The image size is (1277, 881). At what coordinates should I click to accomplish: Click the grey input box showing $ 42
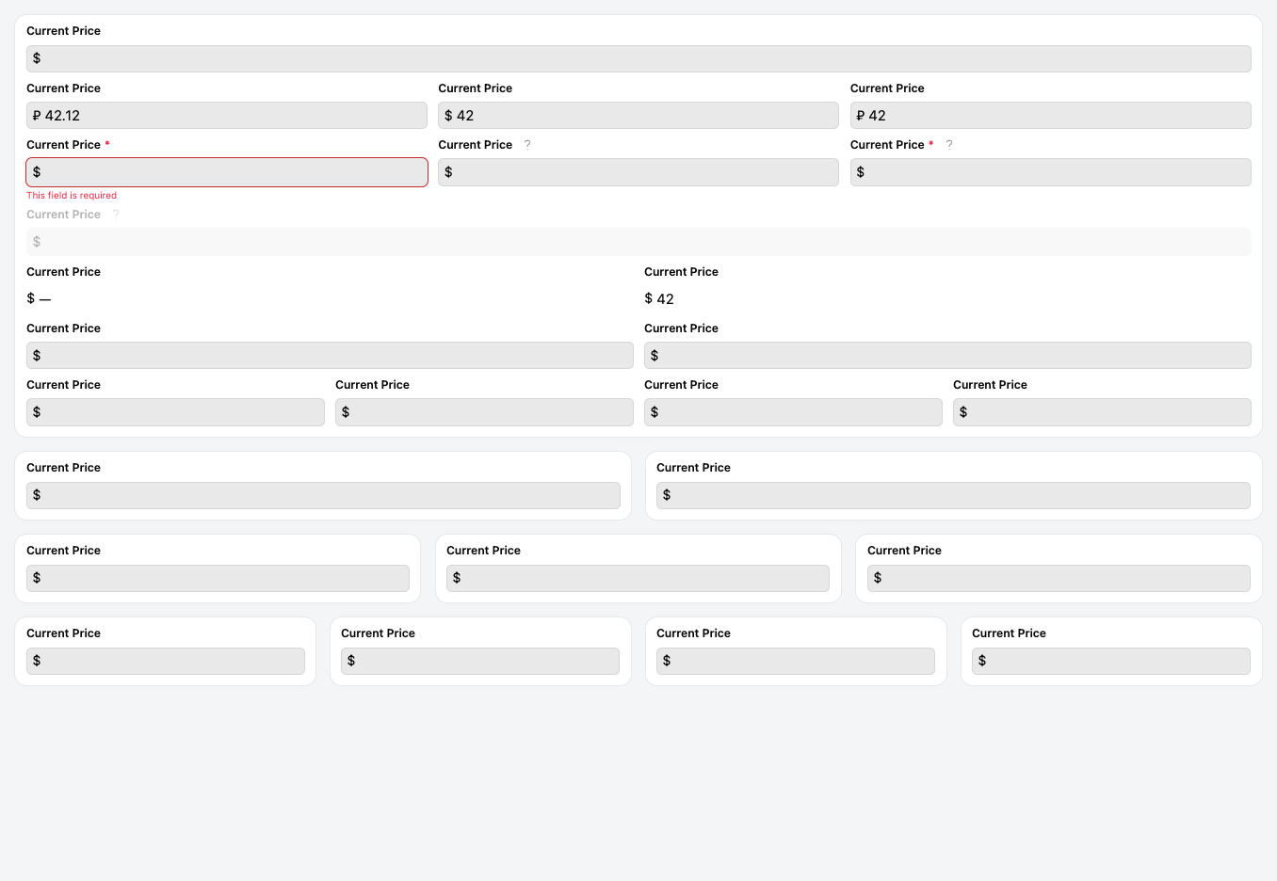pos(638,116)
